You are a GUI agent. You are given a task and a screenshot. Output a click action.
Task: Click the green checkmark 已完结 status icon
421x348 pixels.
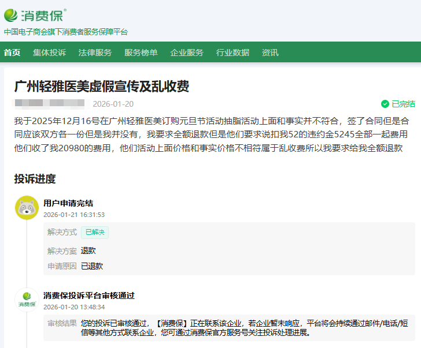(385, 104)
